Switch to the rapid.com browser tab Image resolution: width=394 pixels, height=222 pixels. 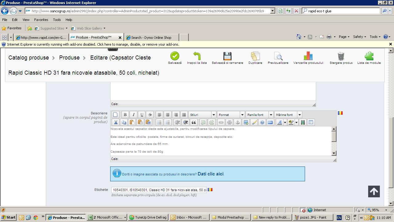point(42,37)
